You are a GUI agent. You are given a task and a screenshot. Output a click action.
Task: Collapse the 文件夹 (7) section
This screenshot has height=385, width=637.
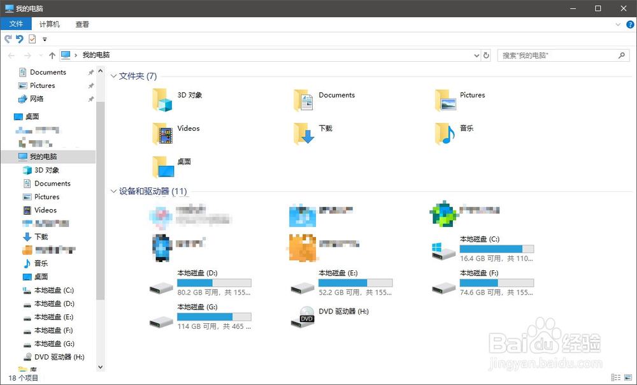pos(113,76)
